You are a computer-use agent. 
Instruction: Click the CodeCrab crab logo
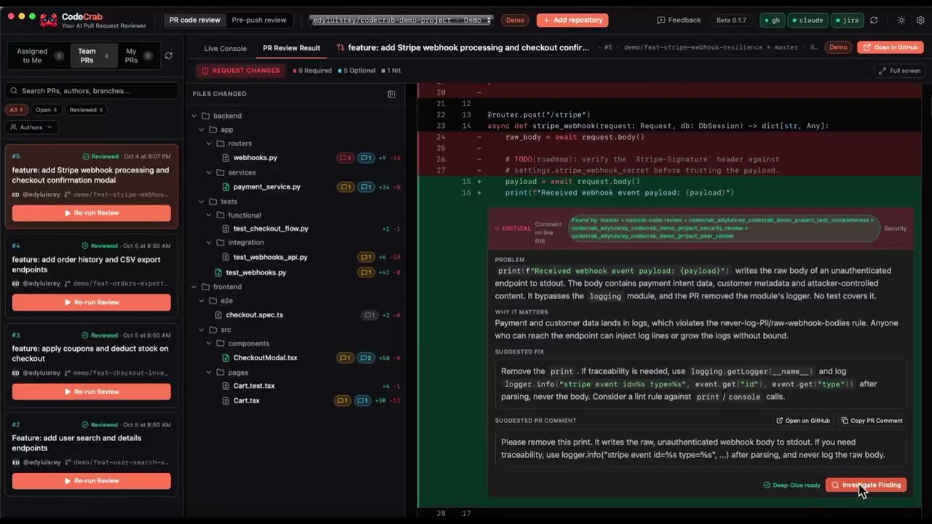(48, 20)
